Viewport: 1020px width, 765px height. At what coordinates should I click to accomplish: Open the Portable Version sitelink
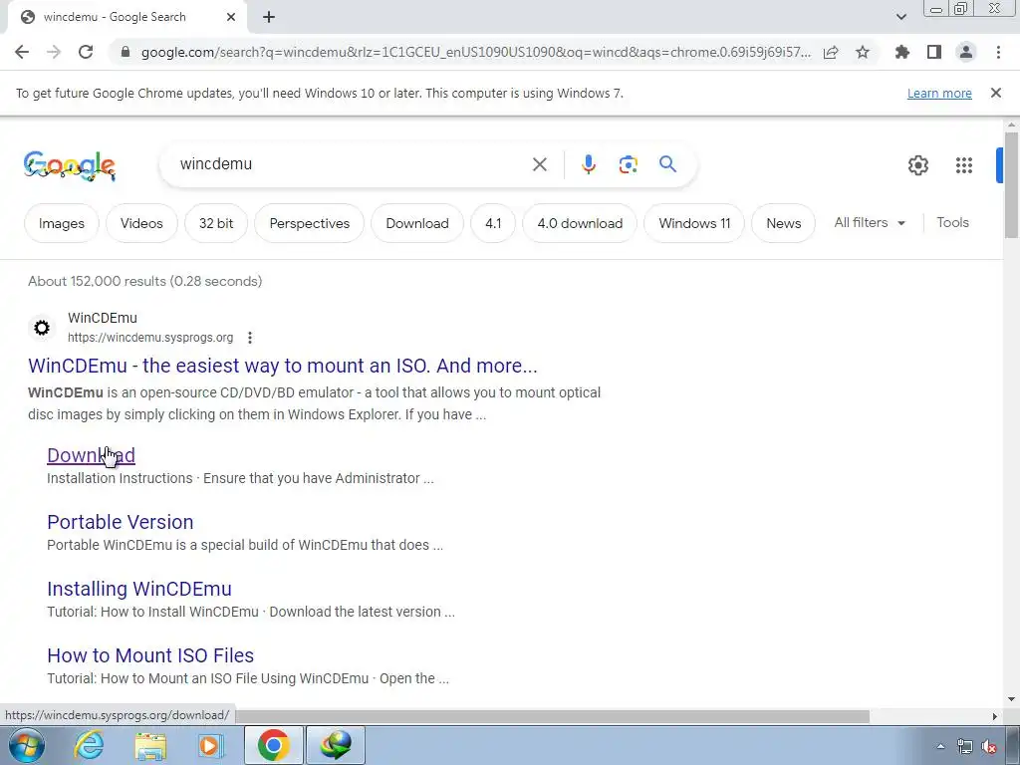click(x=121, y=522)
